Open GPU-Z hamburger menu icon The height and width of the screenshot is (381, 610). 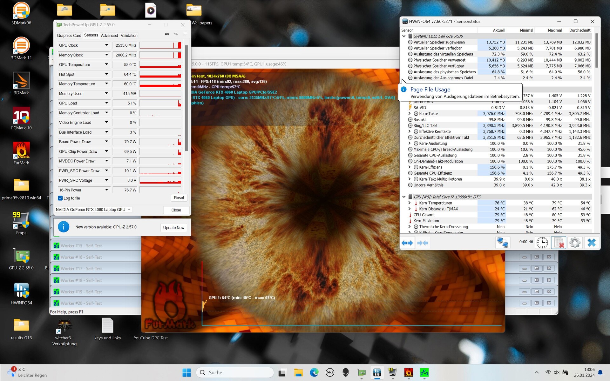[x=185, y=34]
